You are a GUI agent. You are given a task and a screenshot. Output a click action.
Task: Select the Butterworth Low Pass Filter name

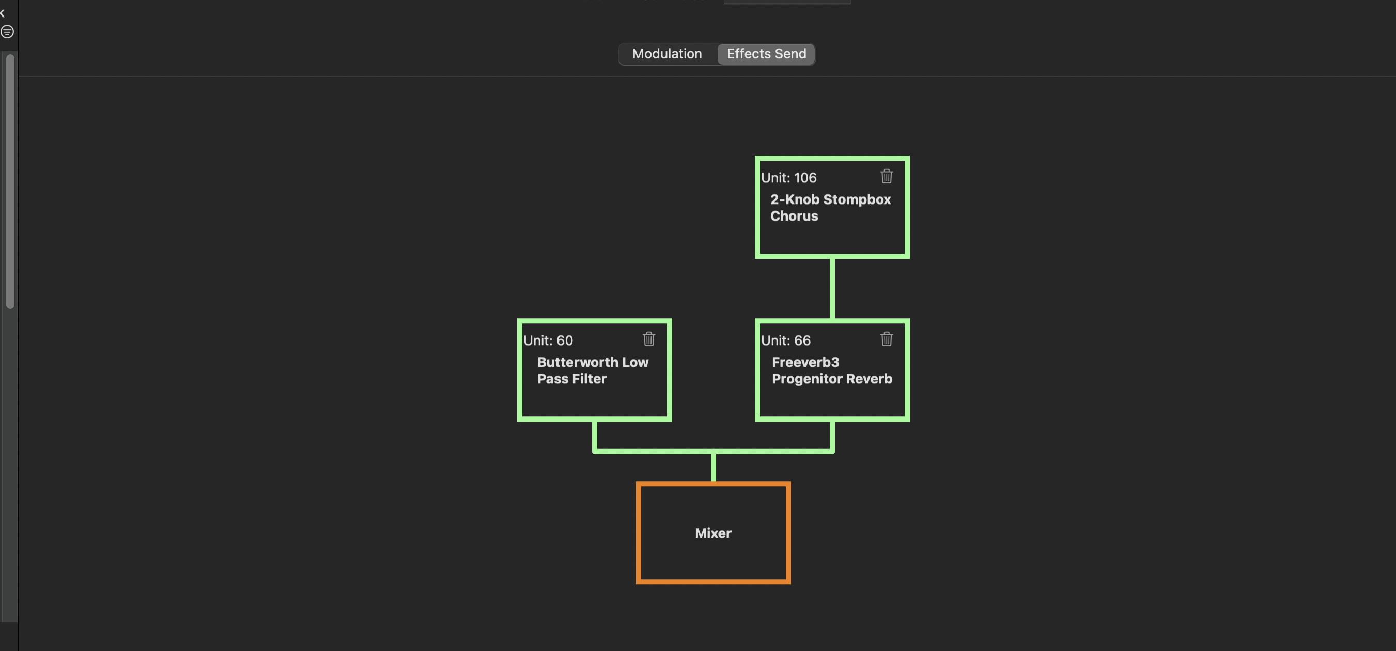coord(593,370)
